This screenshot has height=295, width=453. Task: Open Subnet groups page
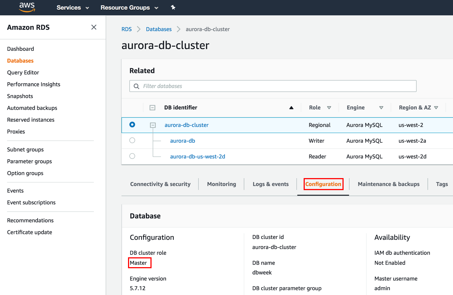point(25,149)
